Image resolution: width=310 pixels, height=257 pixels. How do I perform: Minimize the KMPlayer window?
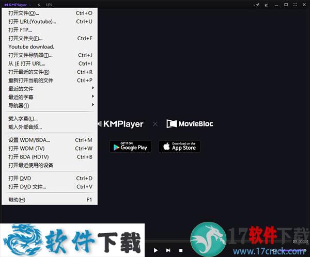(276, 5)
